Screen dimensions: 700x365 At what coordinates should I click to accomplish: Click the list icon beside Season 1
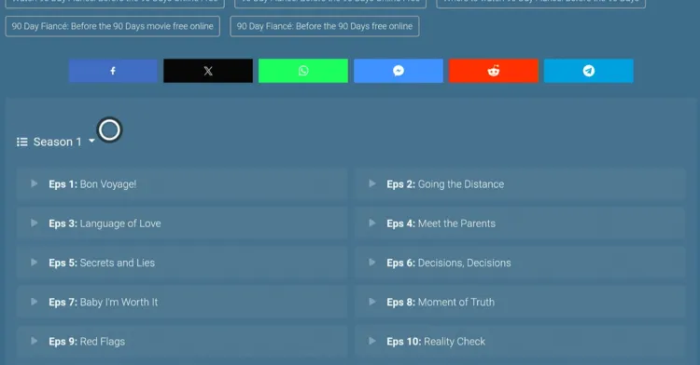click(21, 142)
